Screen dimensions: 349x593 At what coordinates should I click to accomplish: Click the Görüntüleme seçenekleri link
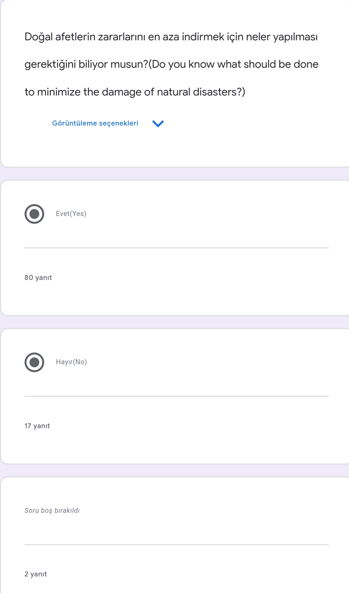pyautogui.click(x=95, y=123)
